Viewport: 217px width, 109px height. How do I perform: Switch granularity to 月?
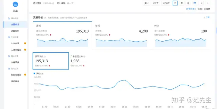[x=188, y=3]
